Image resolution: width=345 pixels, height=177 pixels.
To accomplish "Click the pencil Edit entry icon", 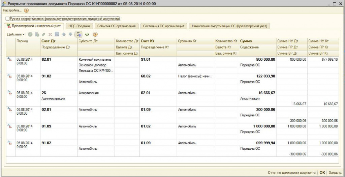I will coord(43,34).
